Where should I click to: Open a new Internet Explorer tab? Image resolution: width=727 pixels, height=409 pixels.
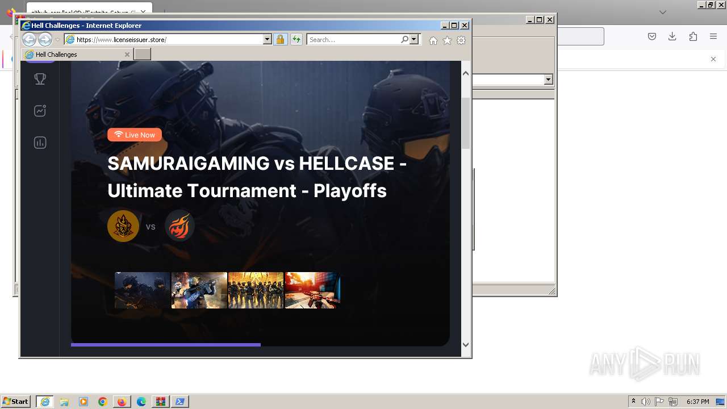(143, 54)
